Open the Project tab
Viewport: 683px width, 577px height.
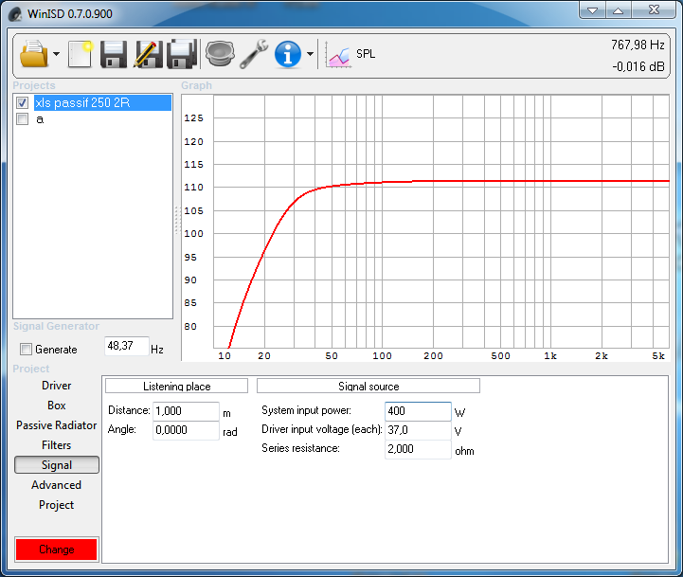click(57, 505)
